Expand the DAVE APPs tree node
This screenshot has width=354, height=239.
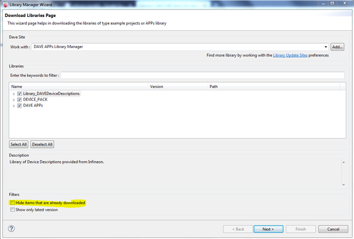[14, 106]
